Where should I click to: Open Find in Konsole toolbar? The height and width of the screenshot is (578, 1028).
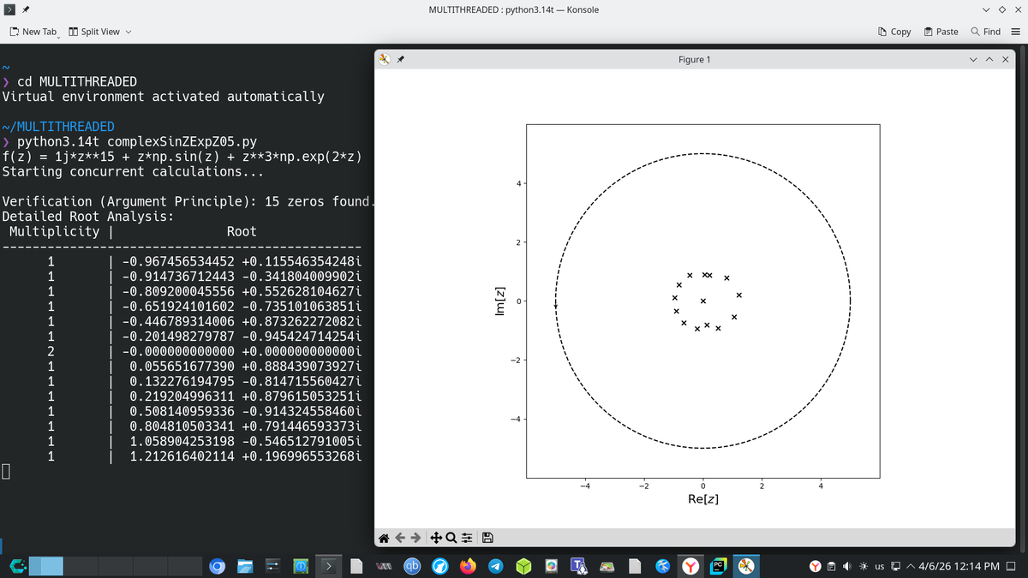coord(985,32)
